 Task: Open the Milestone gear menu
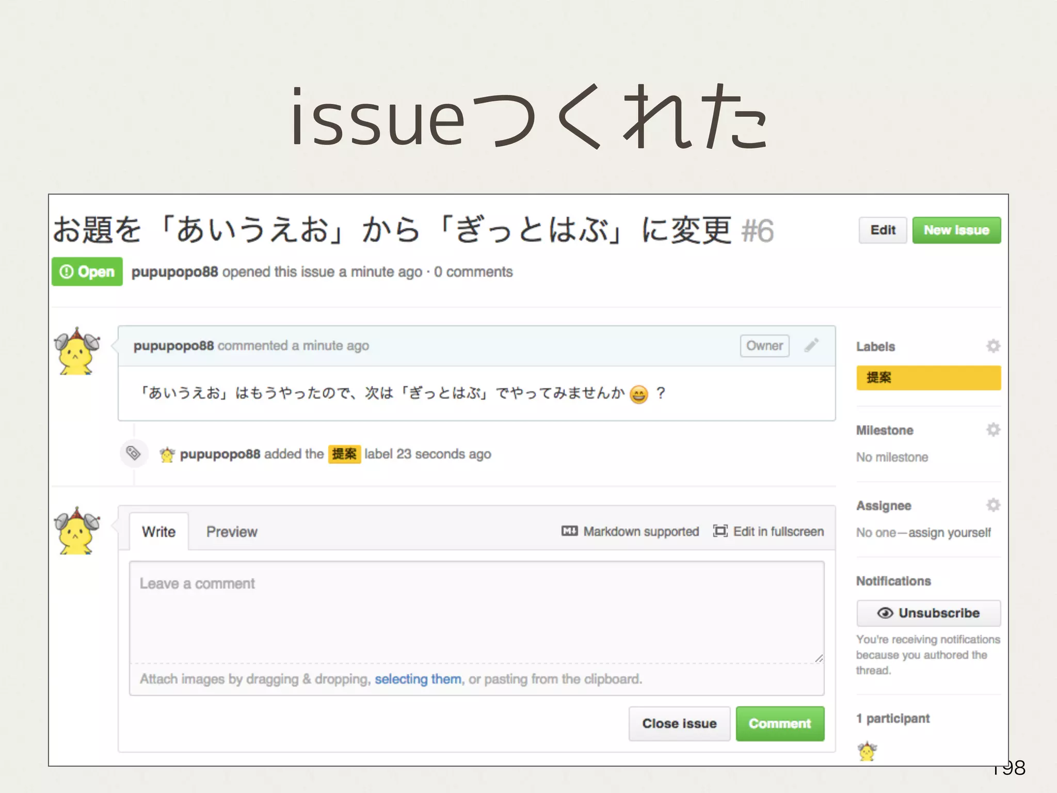pyautogui.click(x=993, y=430)
